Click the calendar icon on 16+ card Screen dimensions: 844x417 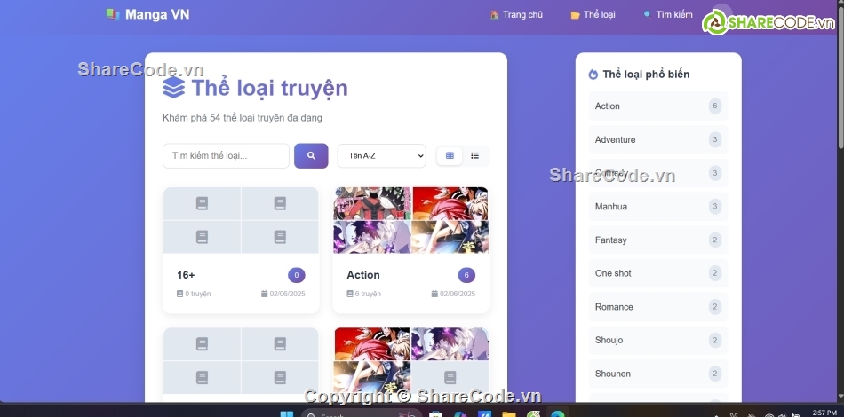click(264, 294)
